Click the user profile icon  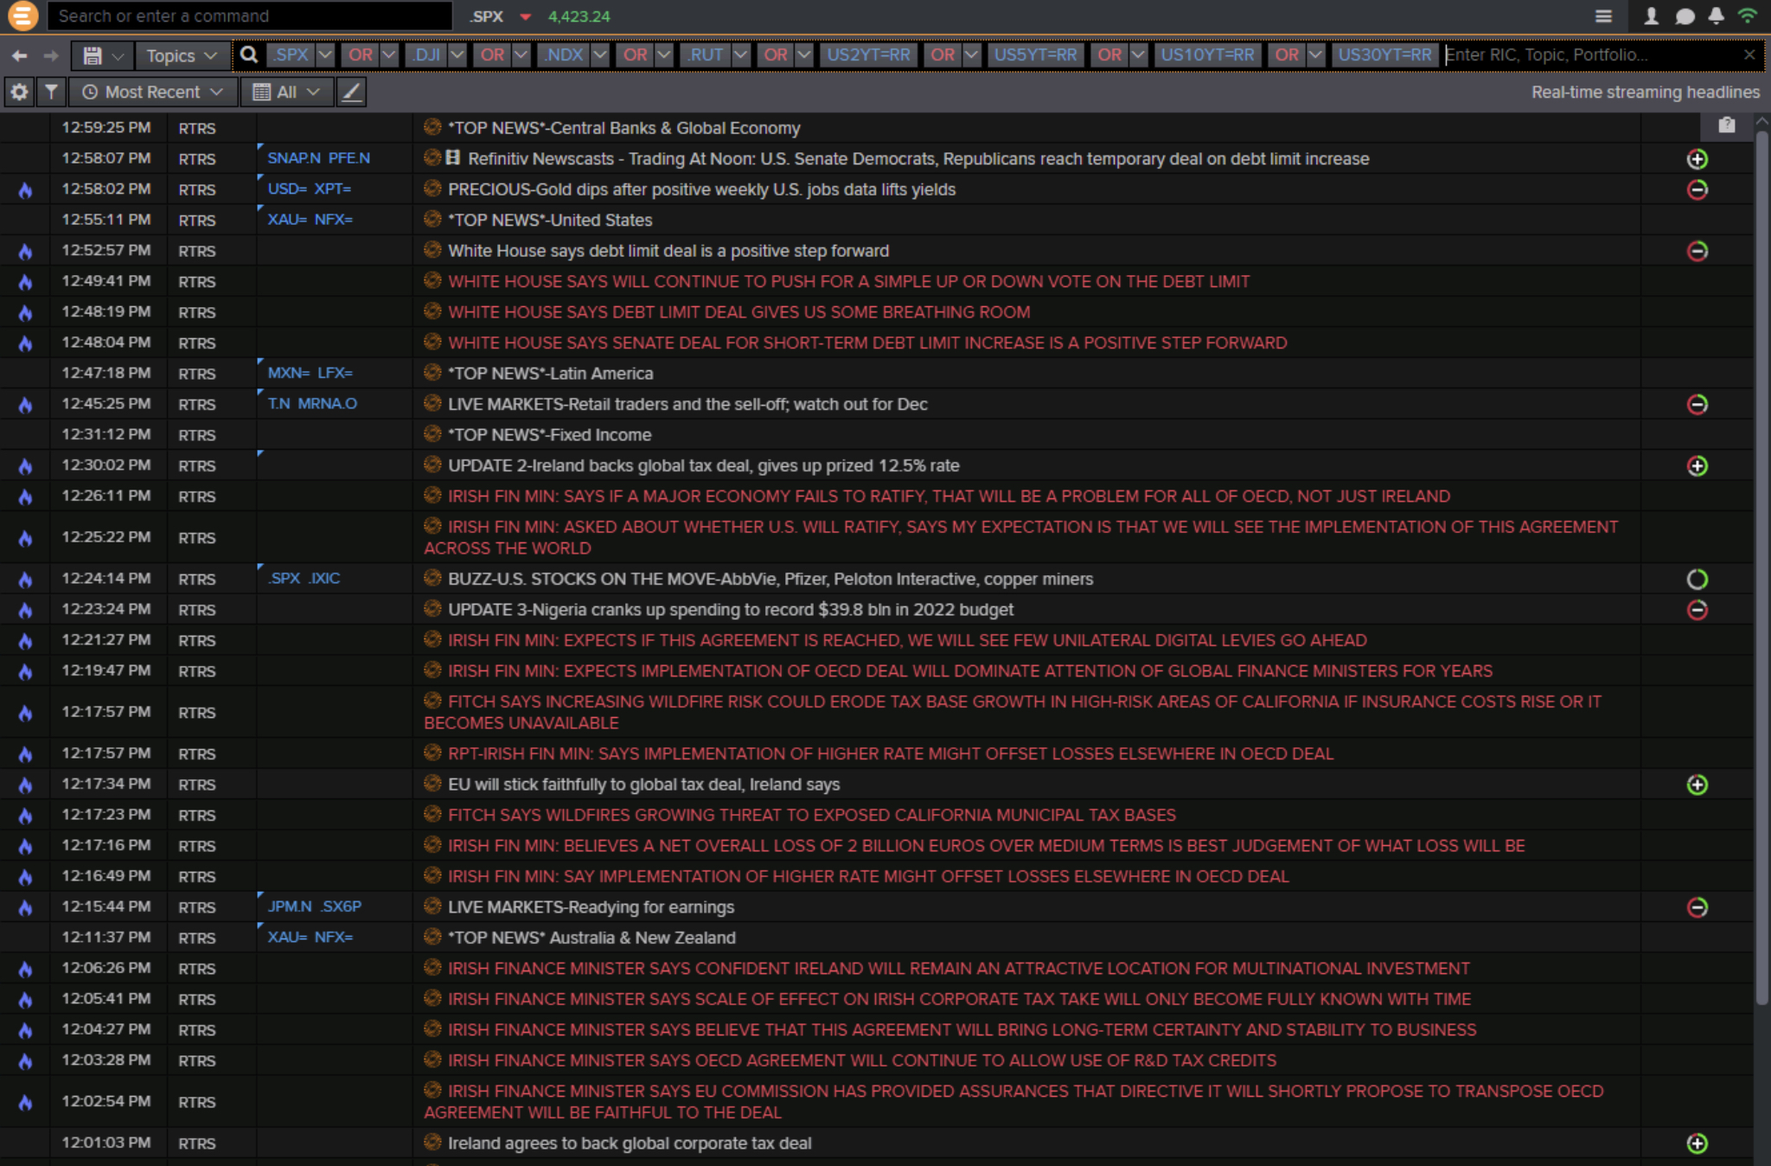1651,16
